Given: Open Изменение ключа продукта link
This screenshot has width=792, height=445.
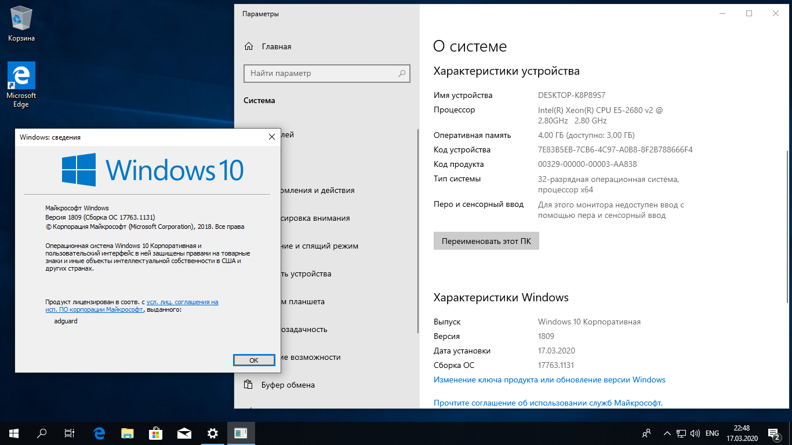Looking at the screenshot, I should point(550,380).
